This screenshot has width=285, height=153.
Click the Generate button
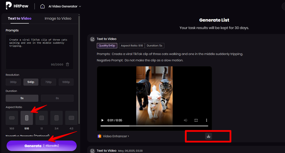(x=42, y=146)
